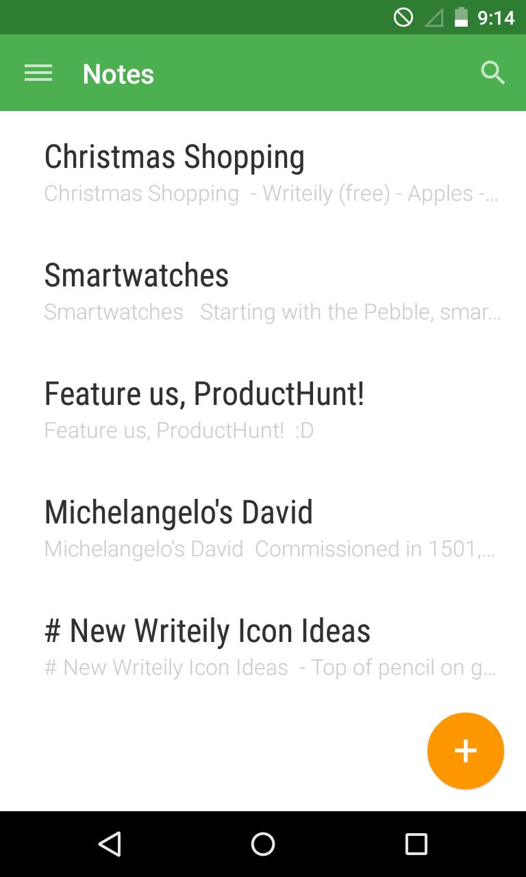This screenshot has width=526, height=877.
Task: Open the Smartwatches note
Action: click(136, 275)
